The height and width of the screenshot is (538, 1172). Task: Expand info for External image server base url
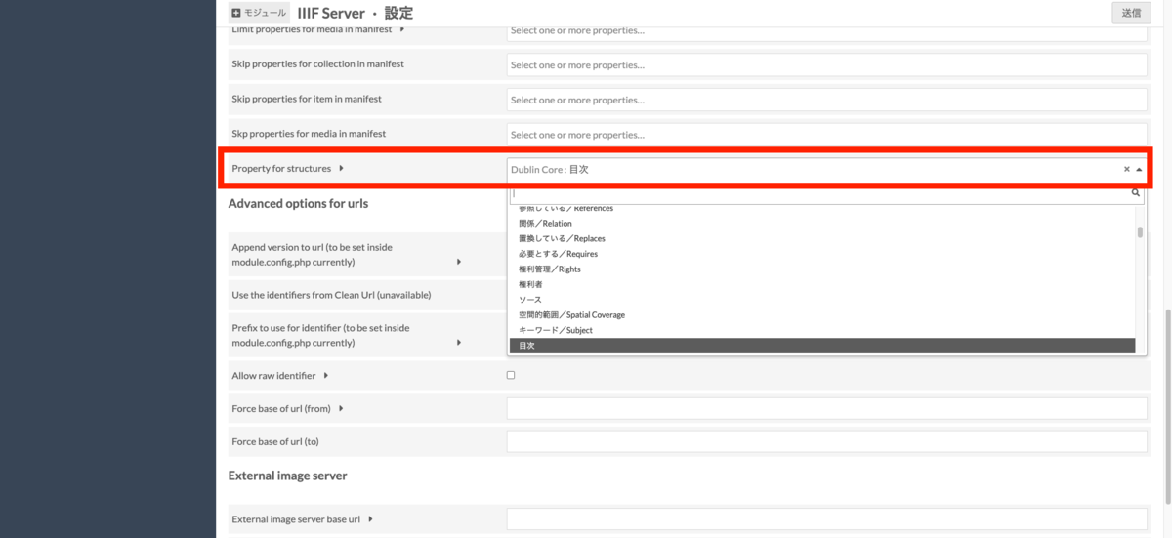point(371,519)
